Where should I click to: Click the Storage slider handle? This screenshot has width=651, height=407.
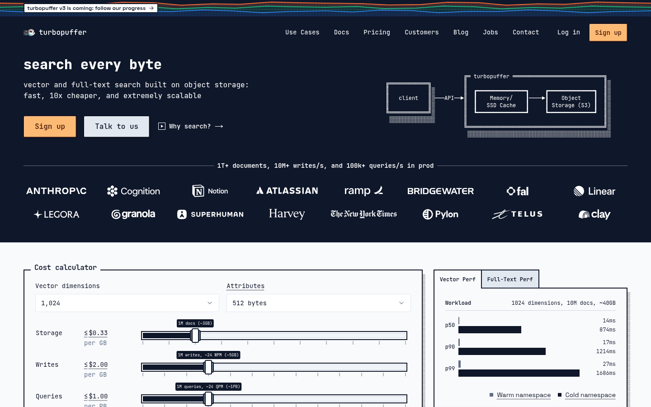click(x=195, y=336)
